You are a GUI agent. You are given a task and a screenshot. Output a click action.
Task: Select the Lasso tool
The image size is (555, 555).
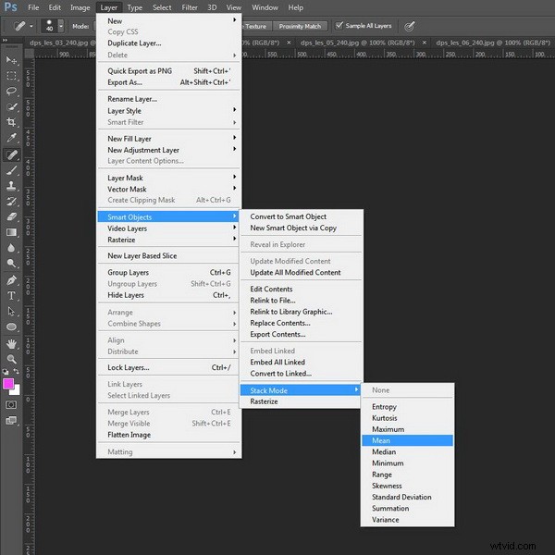(x=12, y=92)
